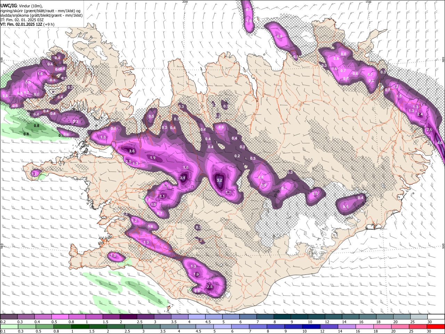This screenshot has width=445, height=334.
Task: Click the IT: Fim. 02. 01. 2025 03Z line
Action: coord(22,20)
